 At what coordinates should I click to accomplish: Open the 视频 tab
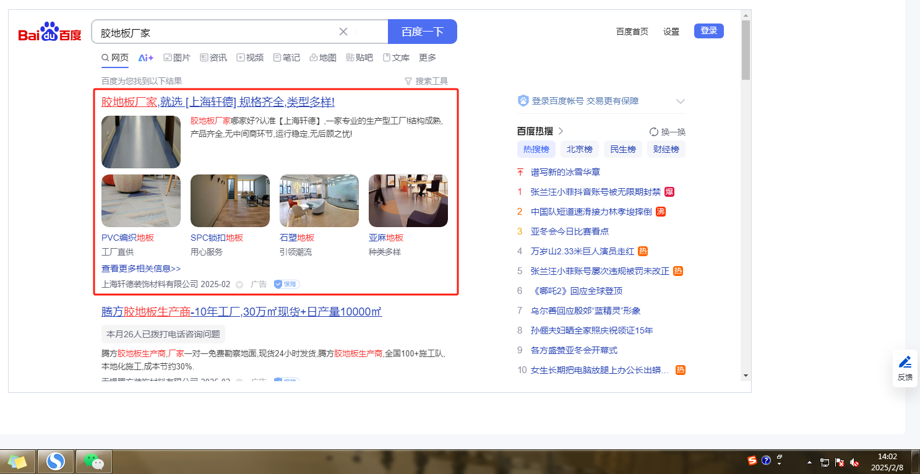250,58
